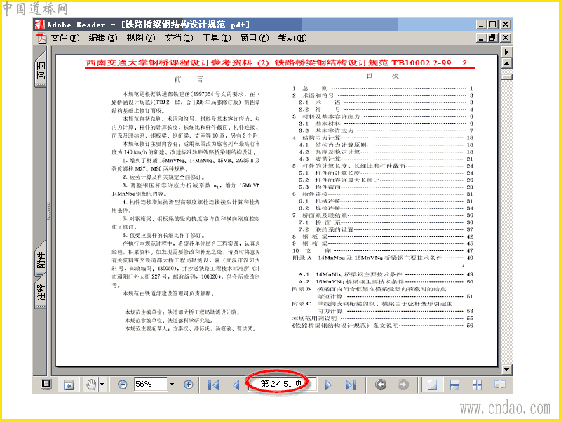
Task: Switch to Single Page layout mode
Action: click(433, 385)
